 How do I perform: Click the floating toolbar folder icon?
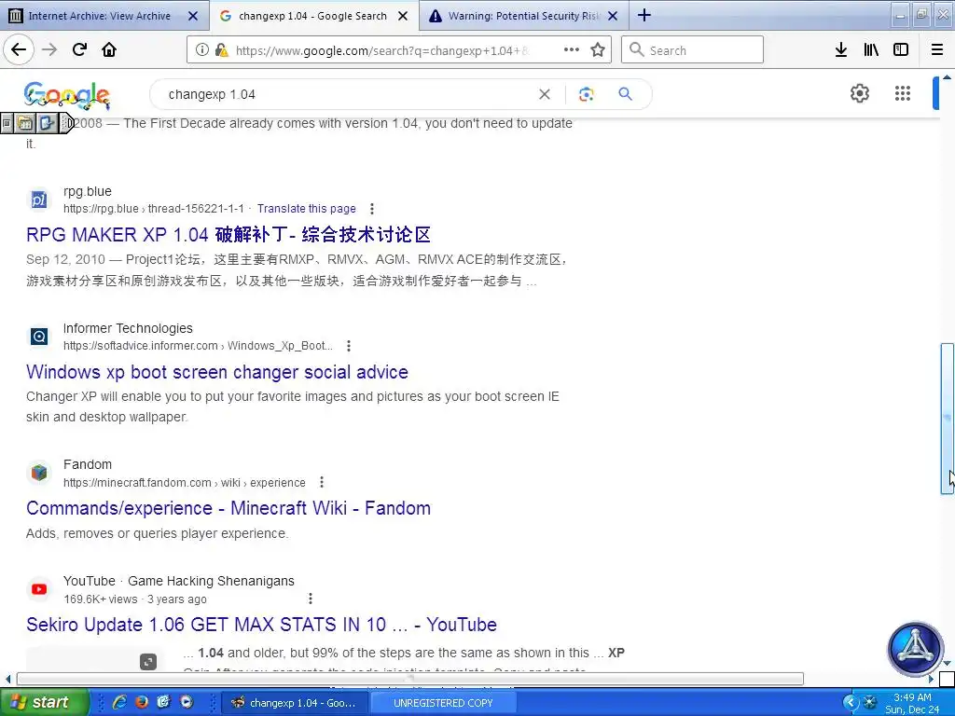pos(25,124)
